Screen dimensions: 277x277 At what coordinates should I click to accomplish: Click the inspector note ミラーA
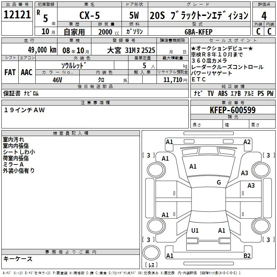13,164
